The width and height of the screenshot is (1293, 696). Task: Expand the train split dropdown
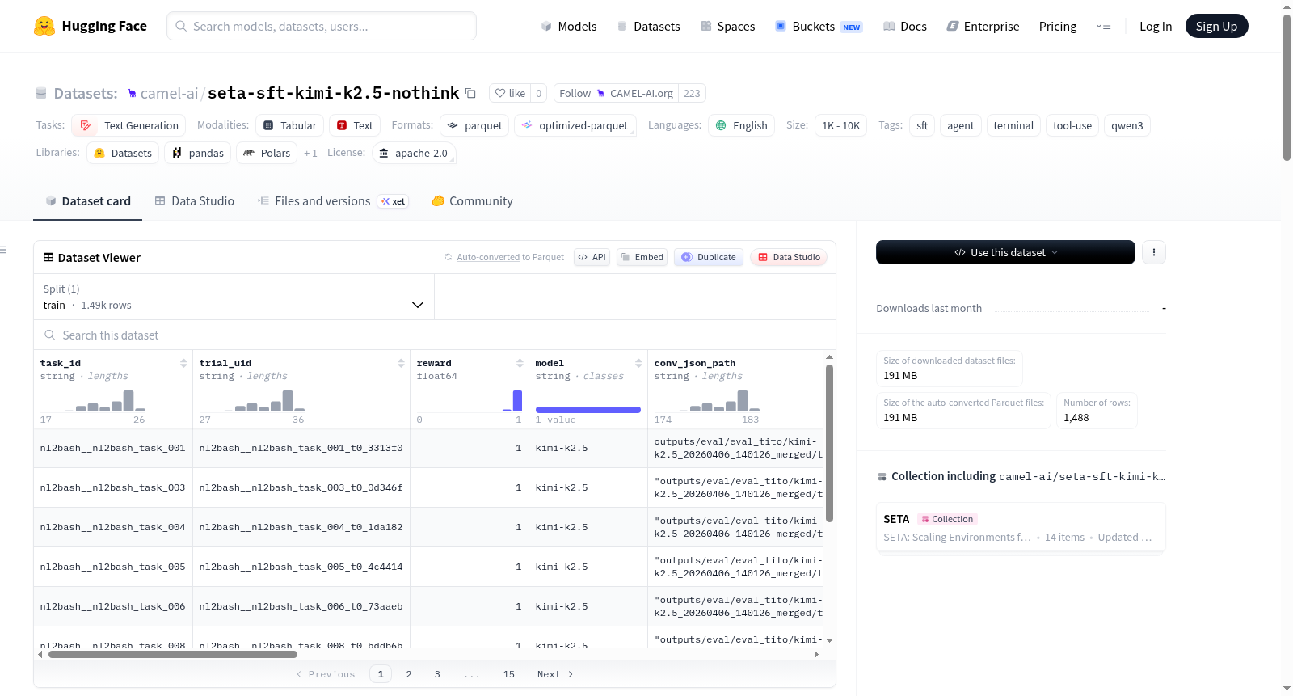234,297
